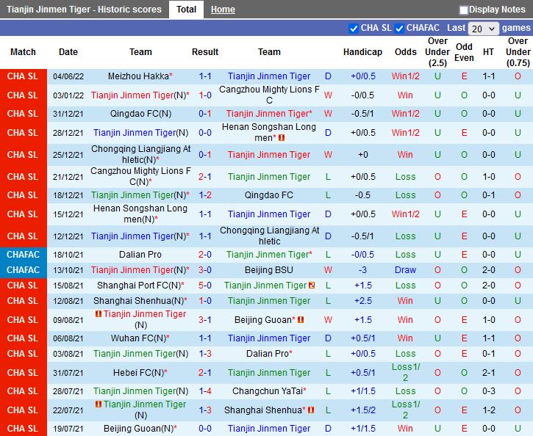Click the Changchun YaTai team name

tap(267, 391)
